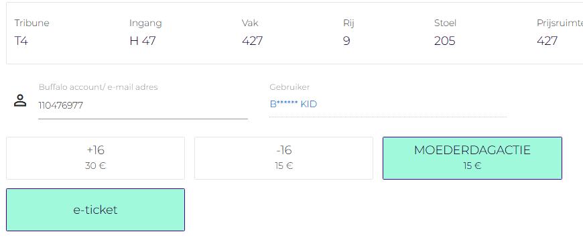The height and width of the screenshot is (246, 583).
Task: Click the Ingang H 47 value
Action: click(x=143, y=41)
